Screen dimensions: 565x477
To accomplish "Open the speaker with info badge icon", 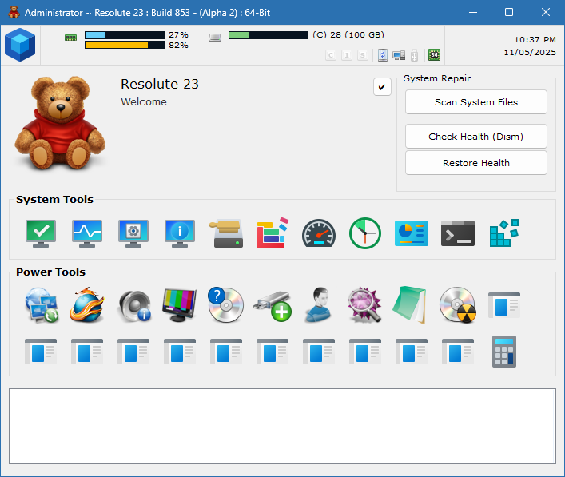I will point(134,305).
